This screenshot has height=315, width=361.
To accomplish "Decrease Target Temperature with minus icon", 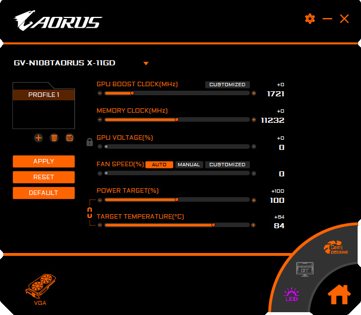I will [100, 225].
